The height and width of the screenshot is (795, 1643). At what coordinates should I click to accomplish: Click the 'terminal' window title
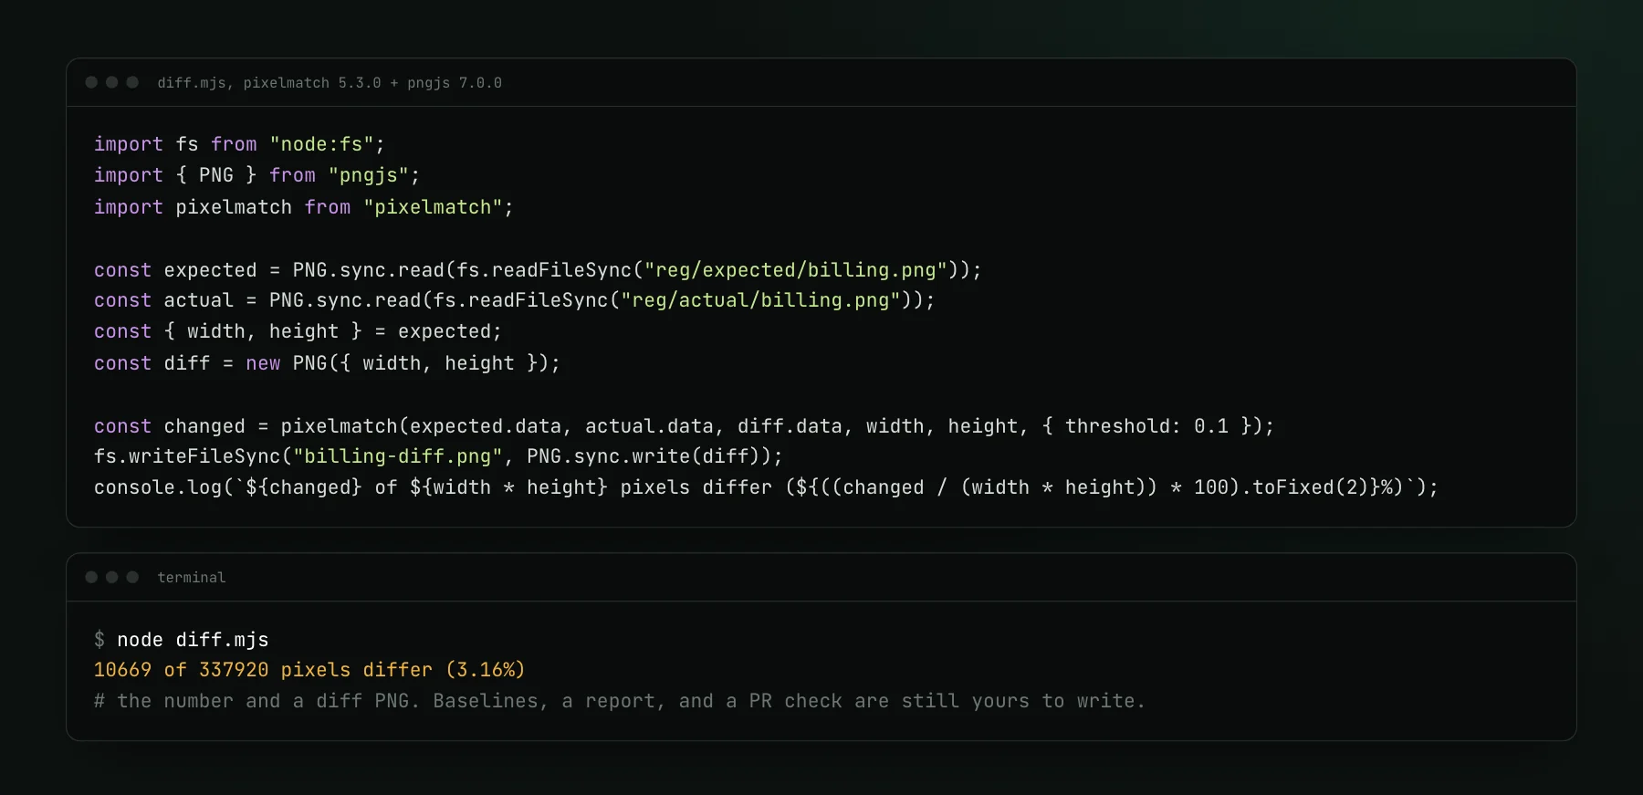pos(192,578)
